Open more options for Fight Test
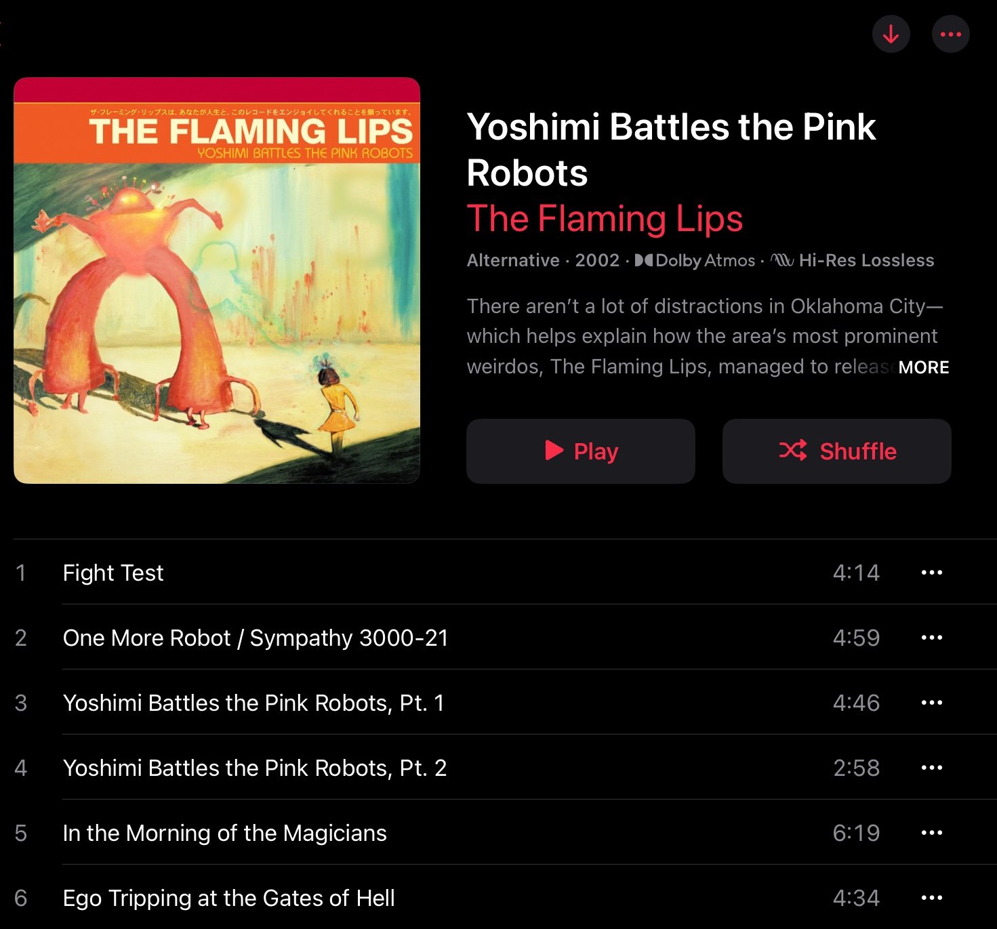Screen dimensions: 997x929 [x=932, y=573]
